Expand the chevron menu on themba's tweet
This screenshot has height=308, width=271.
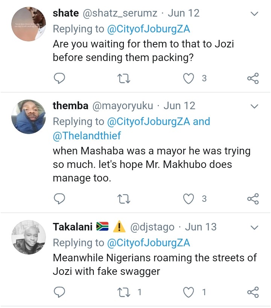(x=254, y=106)
